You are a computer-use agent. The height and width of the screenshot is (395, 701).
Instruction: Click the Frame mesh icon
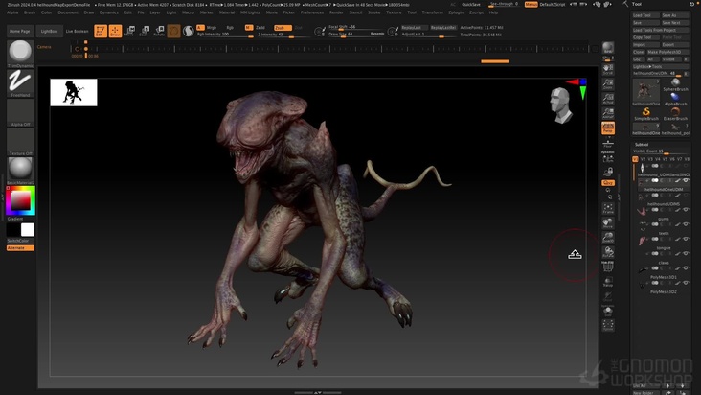(x=608, y=208)
